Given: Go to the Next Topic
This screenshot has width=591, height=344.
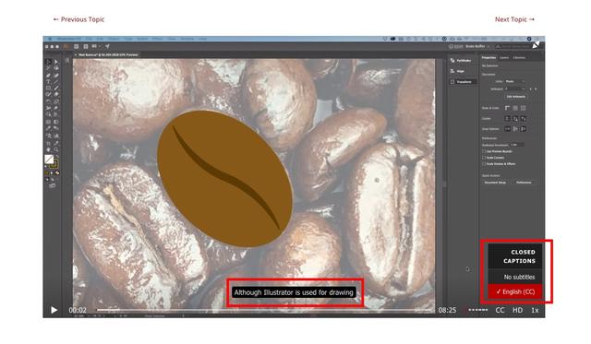Looking at the screenshot, I should [514, 19].
